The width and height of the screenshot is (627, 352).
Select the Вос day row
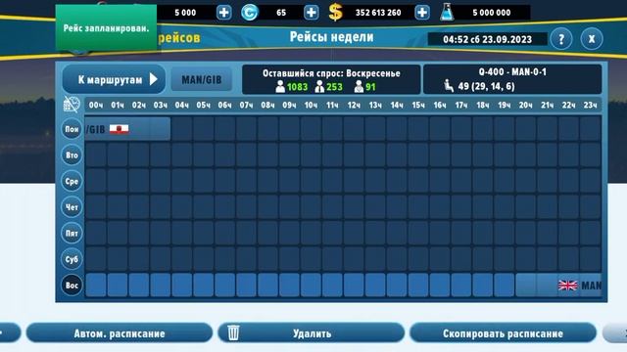[72, 286]
